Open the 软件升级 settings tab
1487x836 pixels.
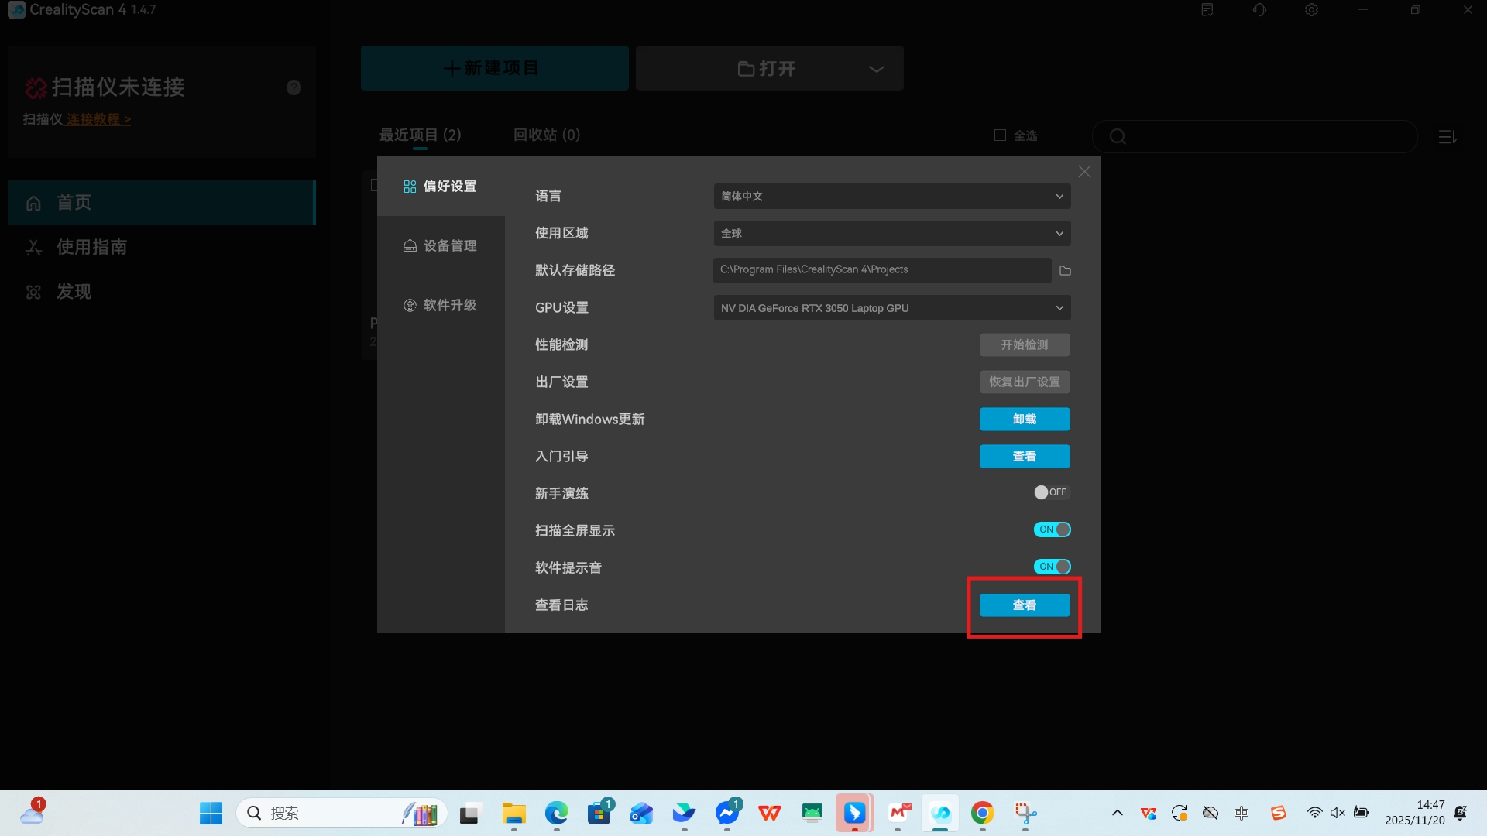(x=441, y=306)
